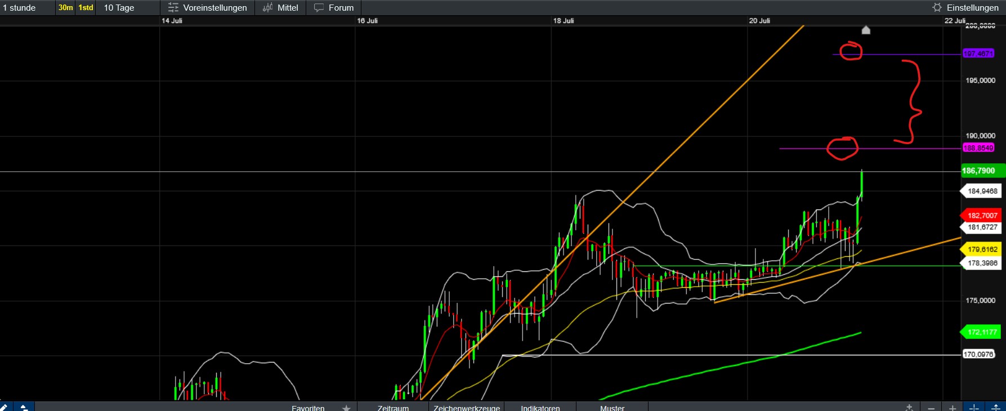Click the 16 Juli date label

coord(367,21)
